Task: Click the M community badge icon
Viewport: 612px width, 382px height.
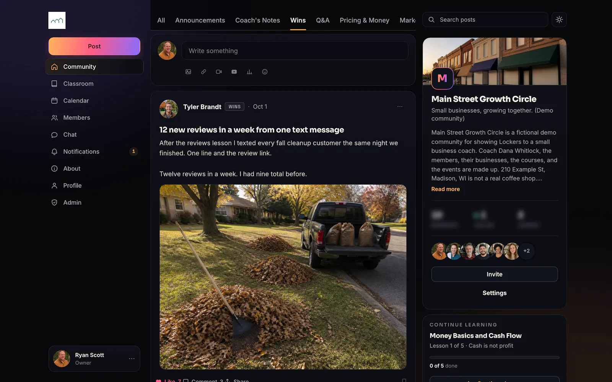Action: [442, 78]
